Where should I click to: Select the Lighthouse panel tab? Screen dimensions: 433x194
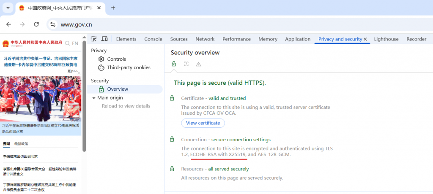pyautogui.click(x=386, y=39)
